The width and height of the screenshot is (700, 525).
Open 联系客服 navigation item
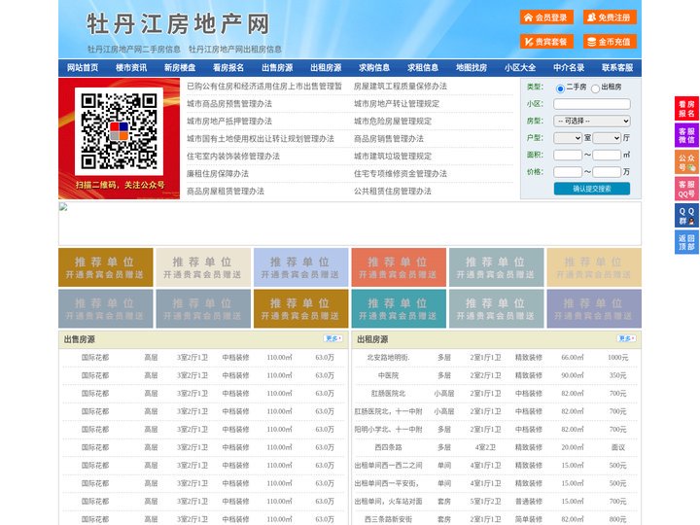point(617,68)
